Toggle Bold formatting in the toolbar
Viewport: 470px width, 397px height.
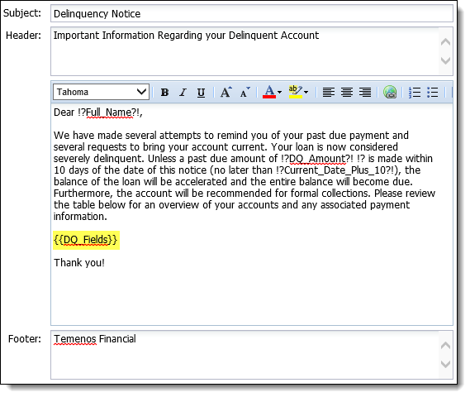click(x=164, y=92)
